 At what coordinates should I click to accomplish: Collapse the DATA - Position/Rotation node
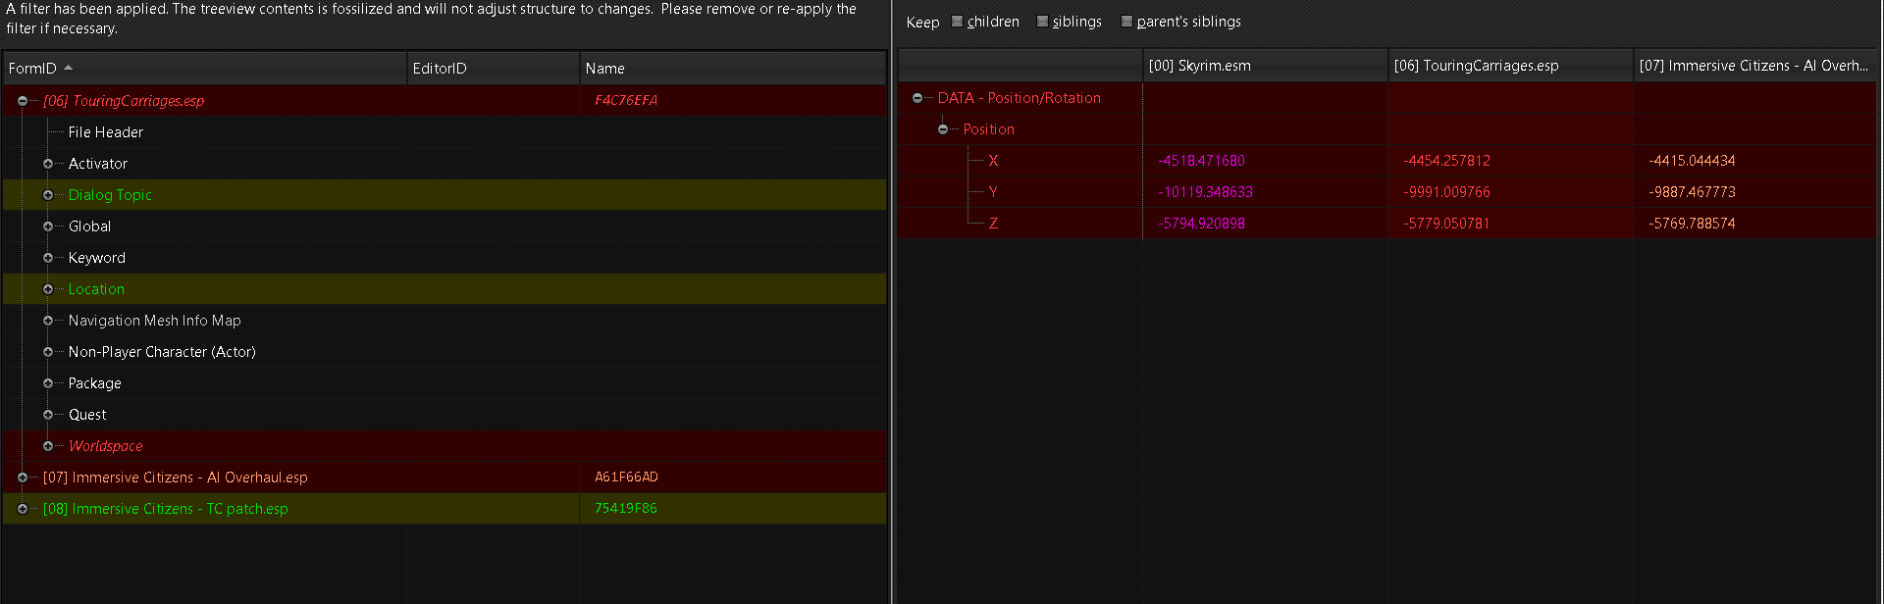[x=916, y=98]
